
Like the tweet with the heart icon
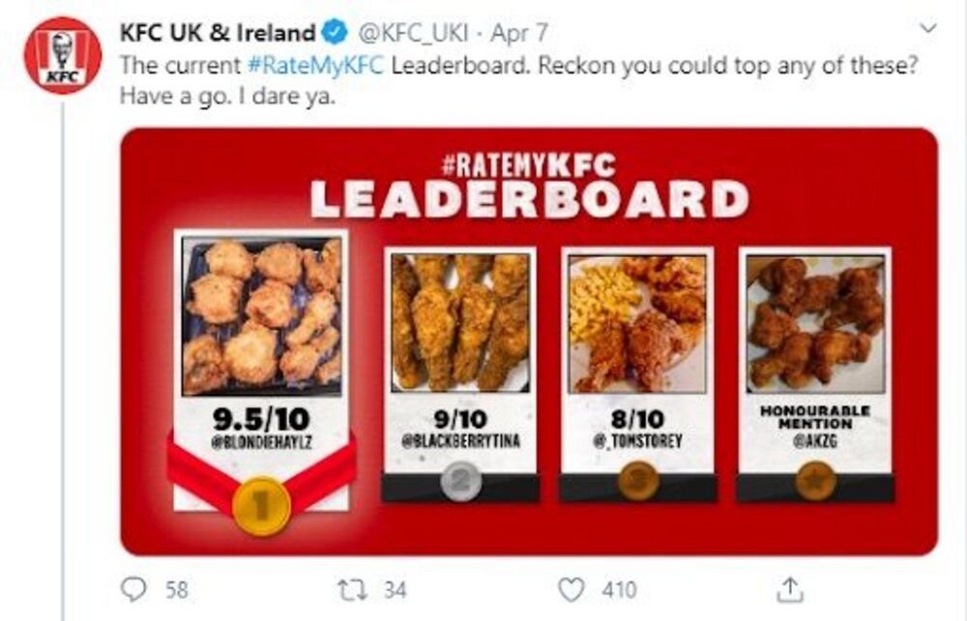(573, 588)
